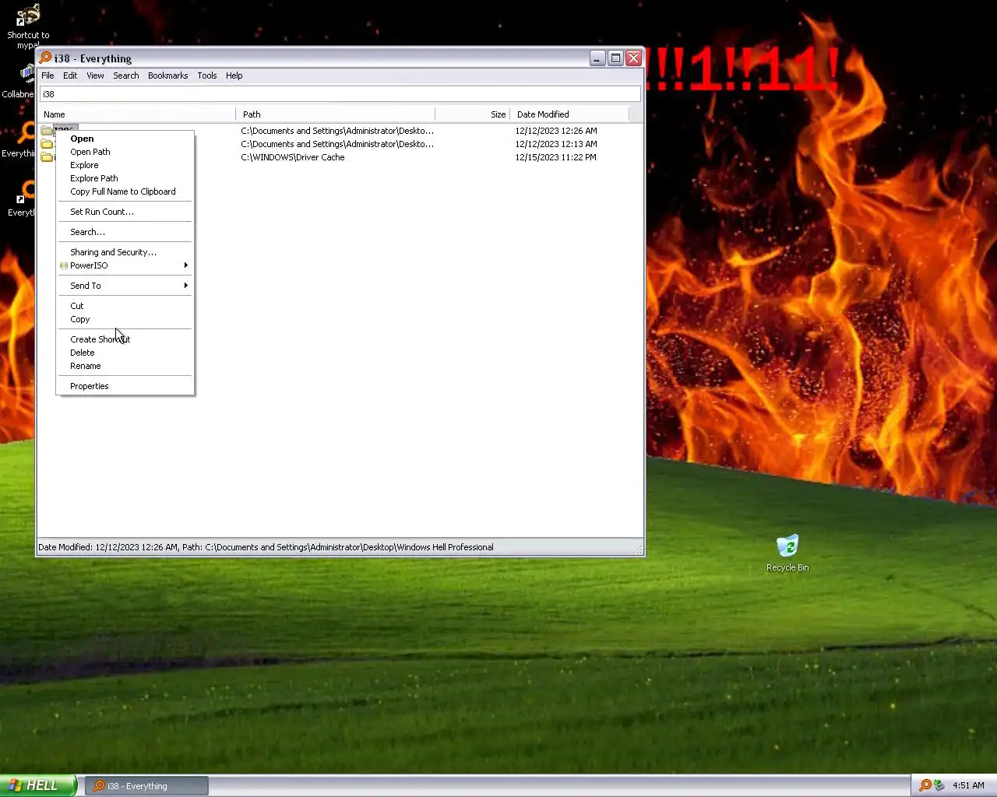The width and height of the screenshot is (997, 797).
Task: Sort results by Size column header
Action: tap(473, 114)
